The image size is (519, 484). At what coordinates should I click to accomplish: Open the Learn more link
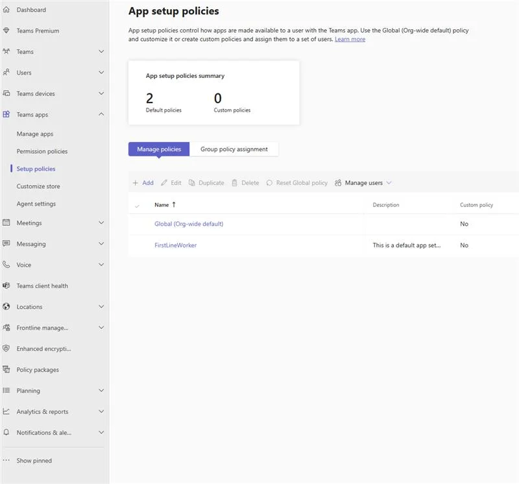(350, 39)
